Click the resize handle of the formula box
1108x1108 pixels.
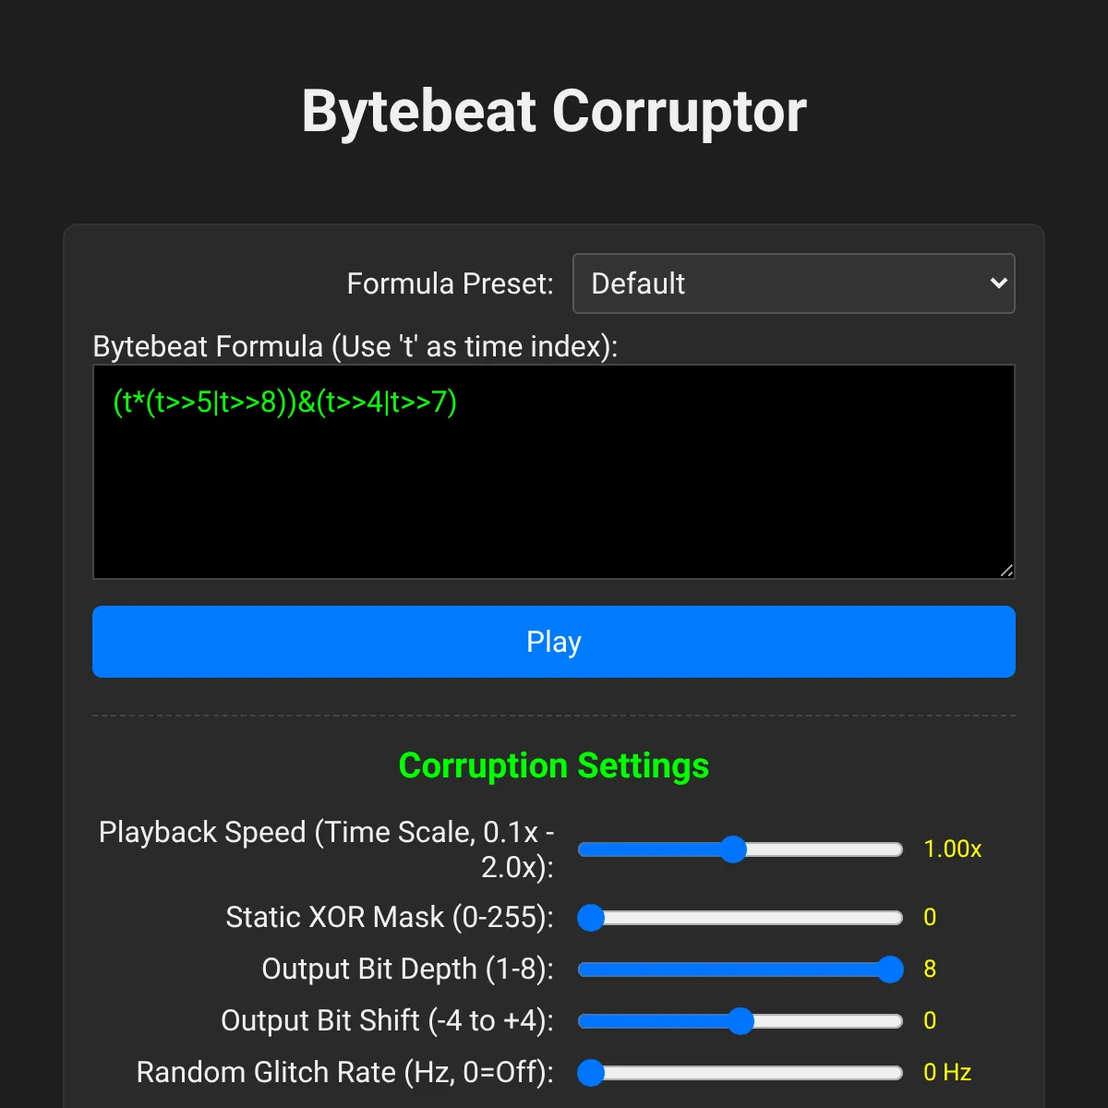1006,571
